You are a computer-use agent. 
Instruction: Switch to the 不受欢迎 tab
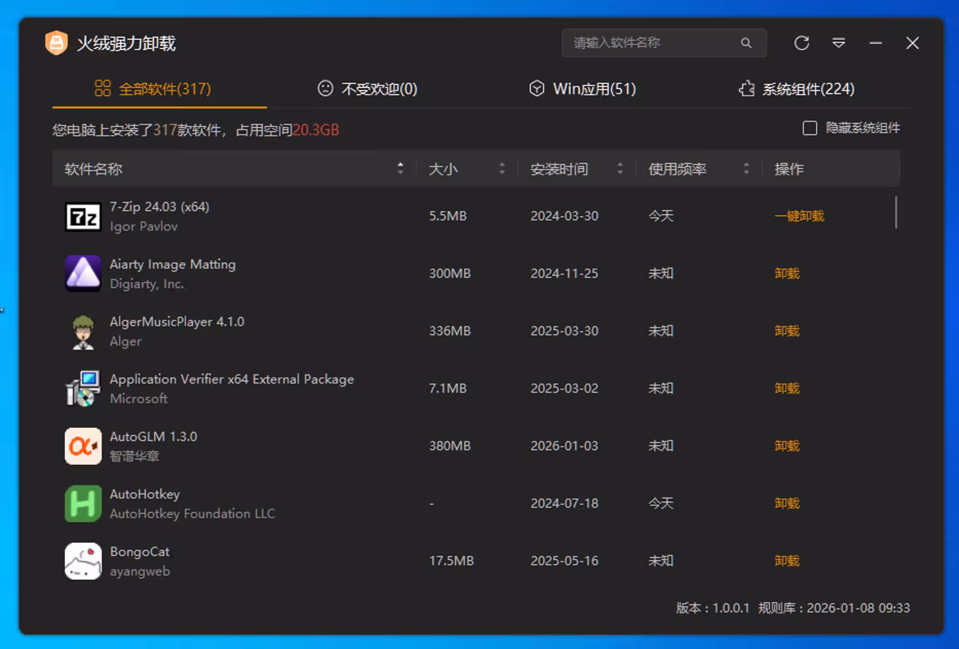tap(367, 88)
